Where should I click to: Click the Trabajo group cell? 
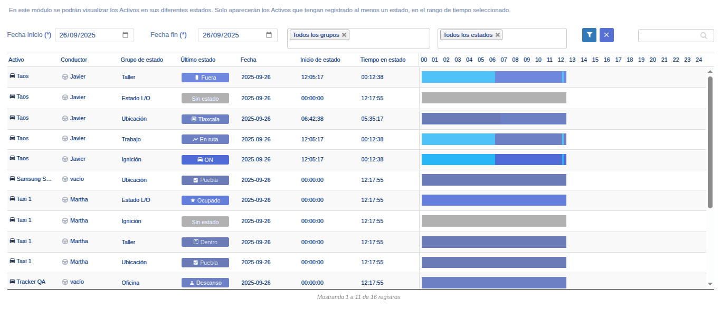pyautogui.click(x=131, y=139)
